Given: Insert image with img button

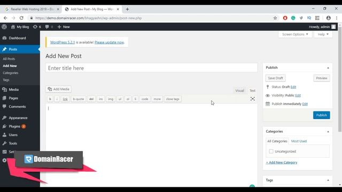Looking at the screenshot, I should tap(111, 99).
